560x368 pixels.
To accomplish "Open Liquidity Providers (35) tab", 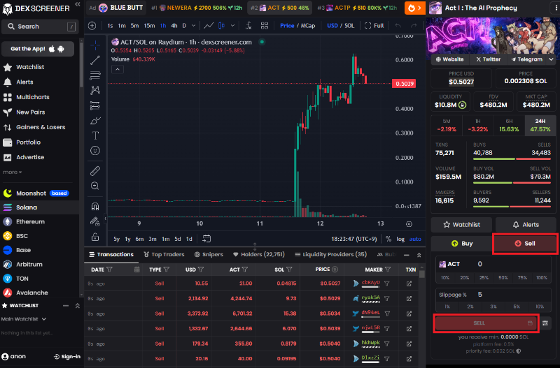I will coord(330,254).
